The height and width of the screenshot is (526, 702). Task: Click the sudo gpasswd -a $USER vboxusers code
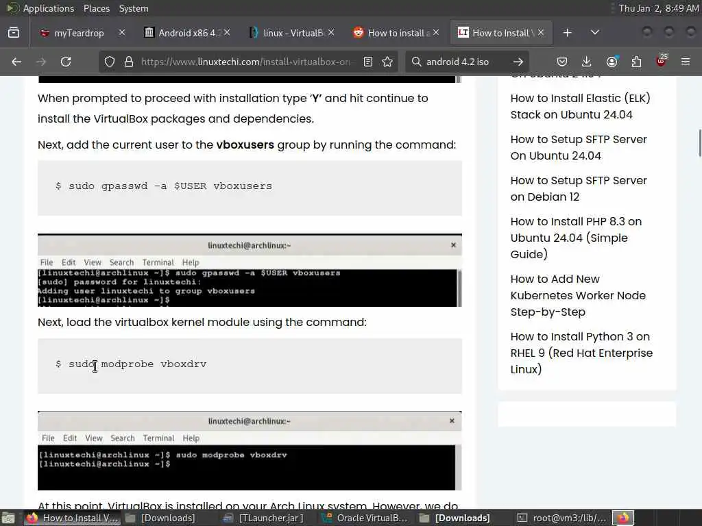[x=170, y=186]
